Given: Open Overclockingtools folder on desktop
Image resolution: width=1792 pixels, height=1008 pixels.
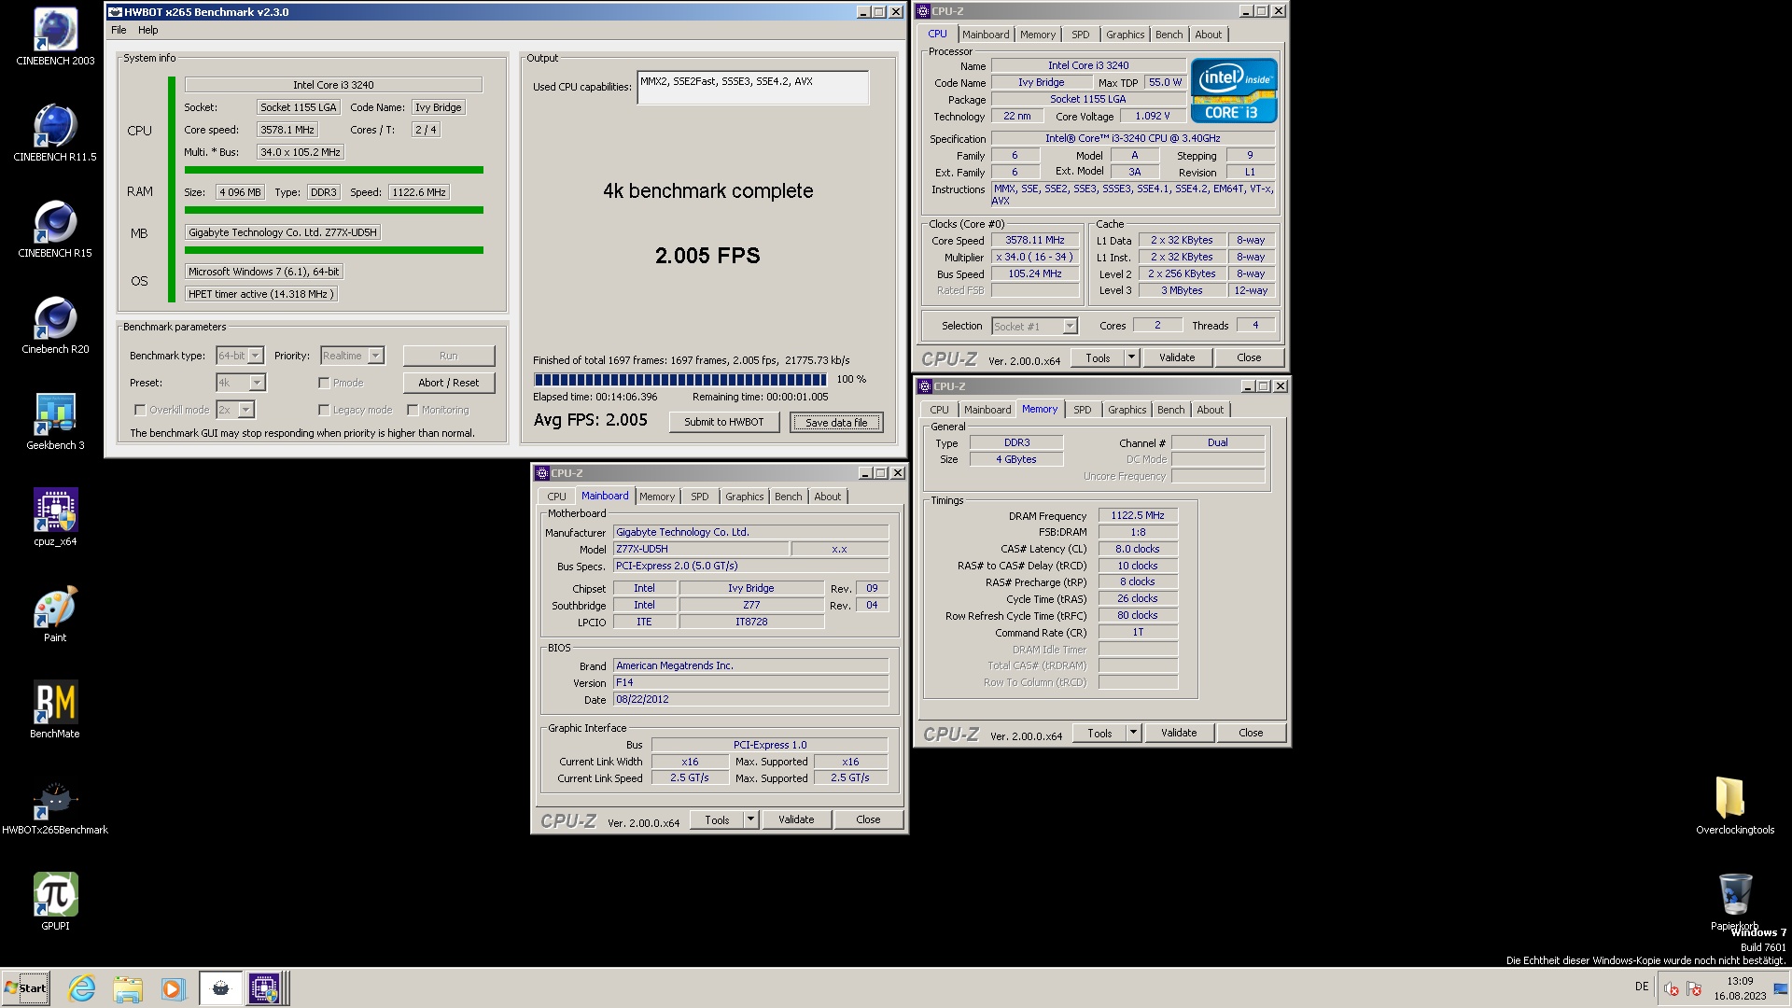Looking at the screenshot, I should (x=1734, y=805).
